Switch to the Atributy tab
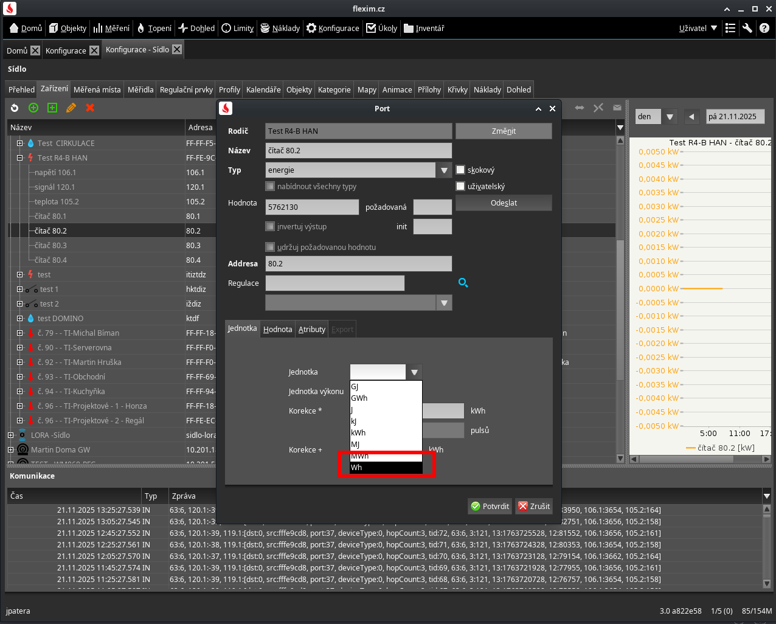This screenshot has width=776, height=624. [311, 330]
